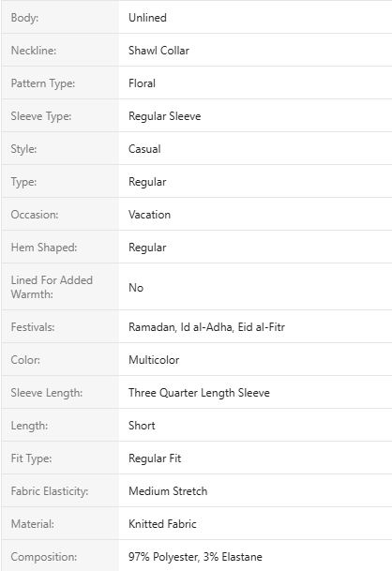Click the Casual style value

[144, 149]
